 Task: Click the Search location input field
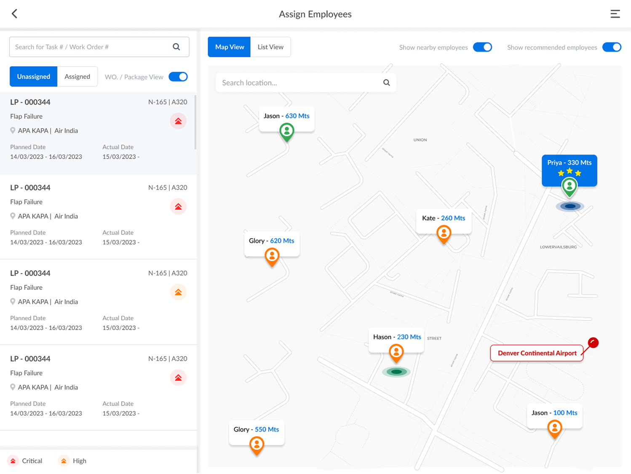(299, 83)
